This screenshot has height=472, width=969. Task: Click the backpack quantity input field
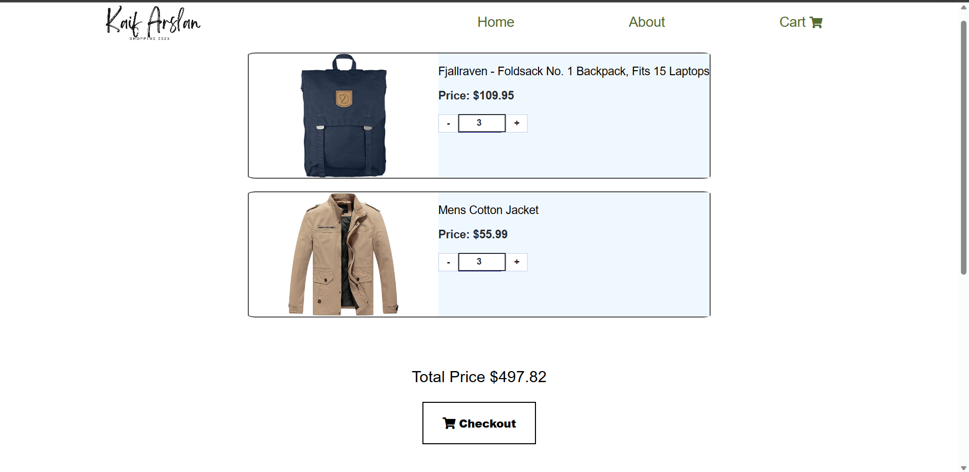click(481, 123)
